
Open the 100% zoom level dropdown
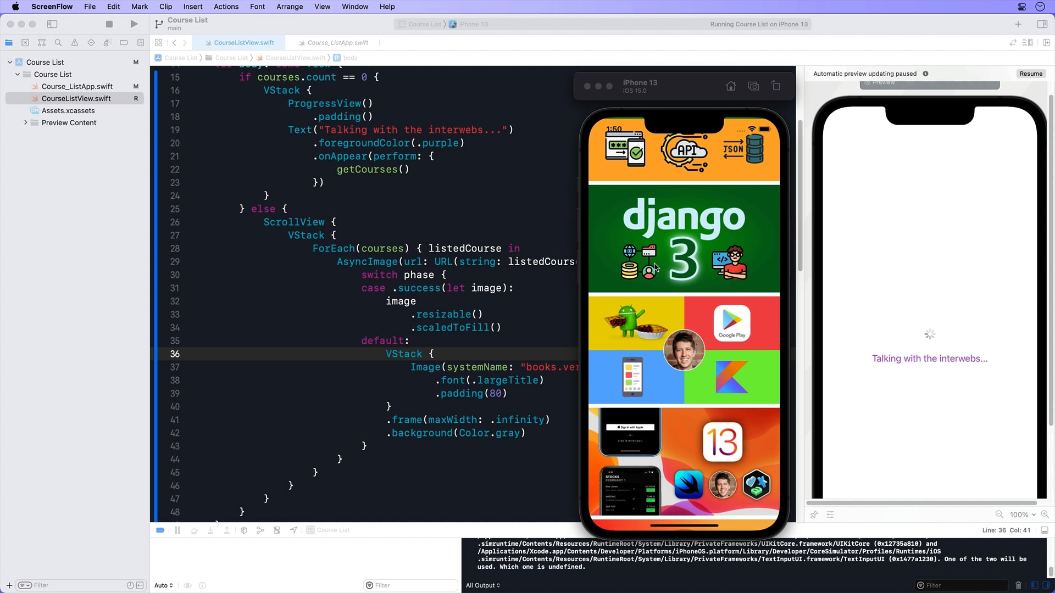tap(1023, 514)
